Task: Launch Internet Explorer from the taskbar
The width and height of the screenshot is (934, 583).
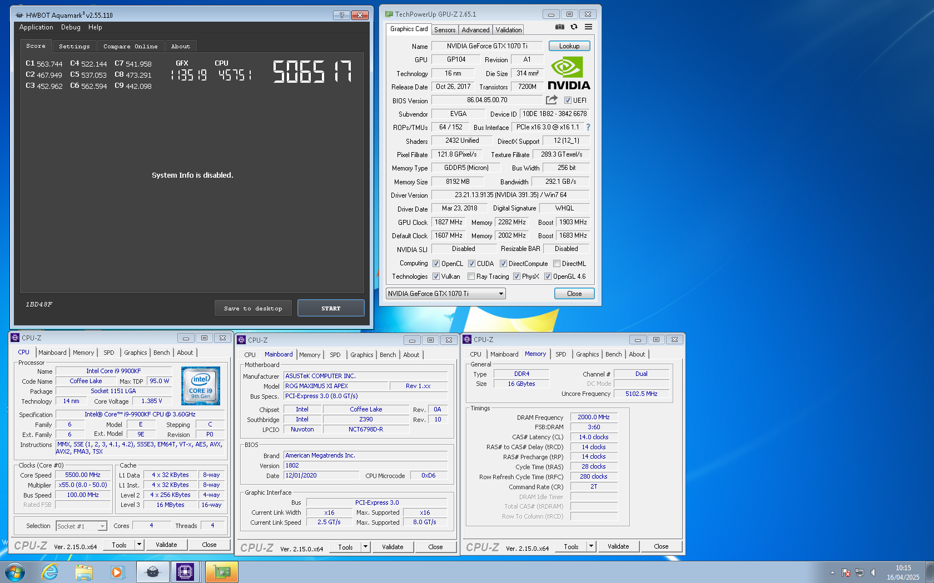Action: [50, 572]
